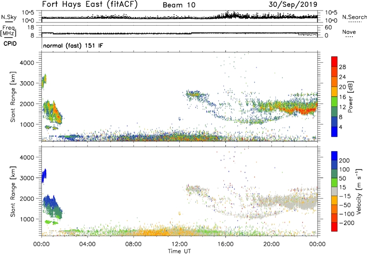Click the '04:00' time axis tick

88,244
